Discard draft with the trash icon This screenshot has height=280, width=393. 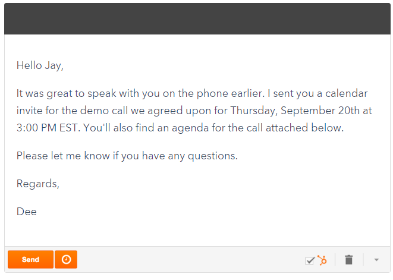coord(349,260)
